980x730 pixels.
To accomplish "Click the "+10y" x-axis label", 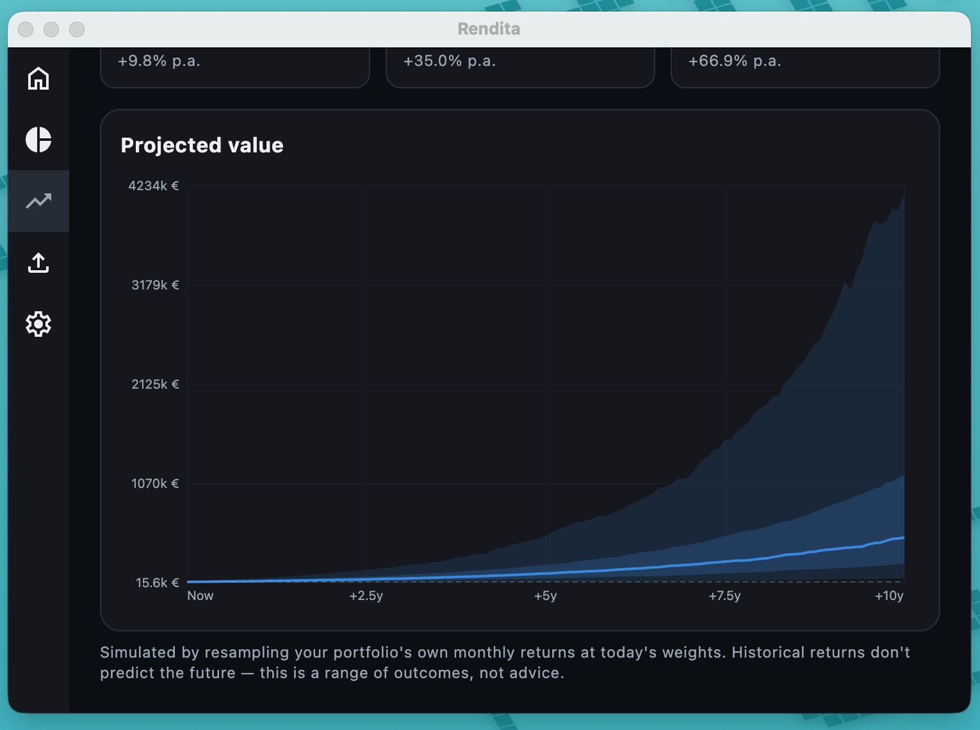I will [x=889, y=596].
